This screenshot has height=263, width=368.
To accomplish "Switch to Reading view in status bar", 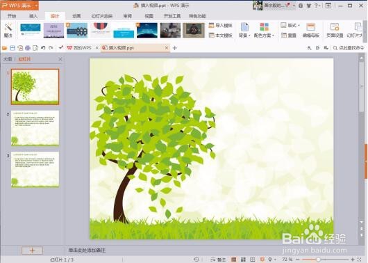I will [x=252, y=260].
